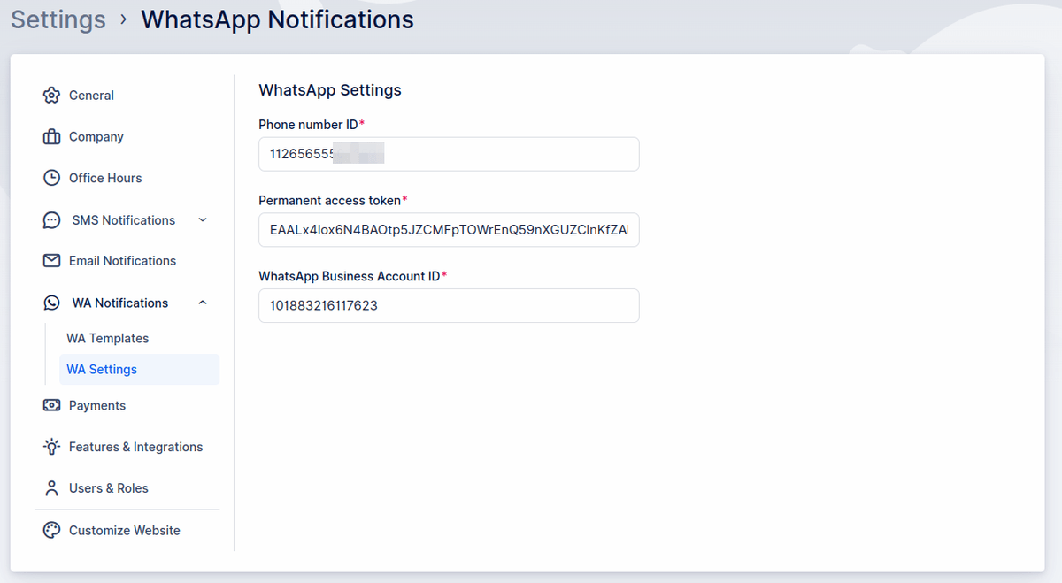The height and width of the screenshot is (583, 1062).
Task: Click the SMS Notifications chat bubble icon
Action: point(52,219)
